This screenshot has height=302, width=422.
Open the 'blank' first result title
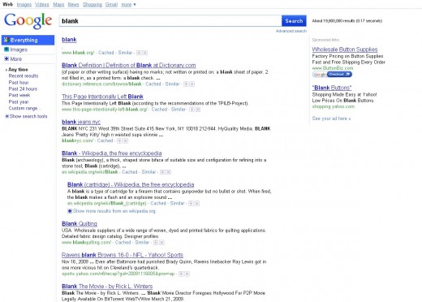69,40
